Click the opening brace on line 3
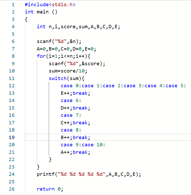The height and width of the screenshot is (195, 191). [x=26, y=19]
